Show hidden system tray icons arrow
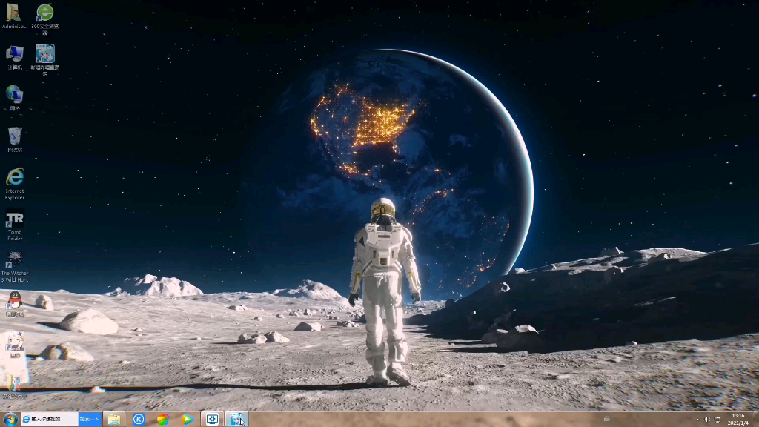This screenshot has height=427, width=759. [x=697, y=420]
